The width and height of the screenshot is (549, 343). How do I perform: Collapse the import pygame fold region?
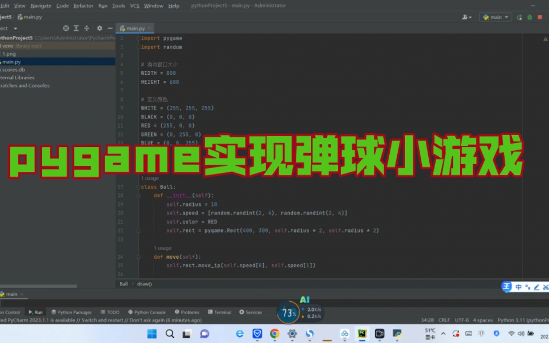pyautogui.click(x=138, y=38)
